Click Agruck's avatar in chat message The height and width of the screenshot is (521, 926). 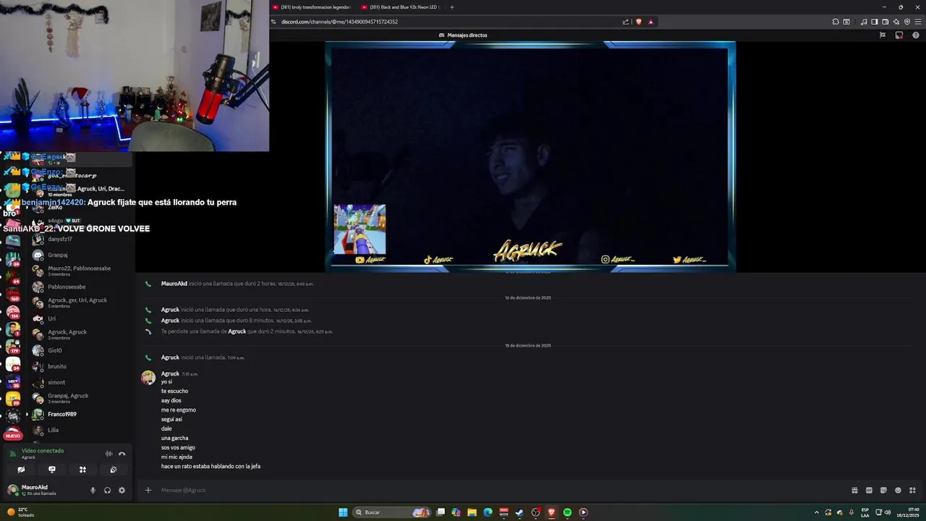[x=148, y=377]
